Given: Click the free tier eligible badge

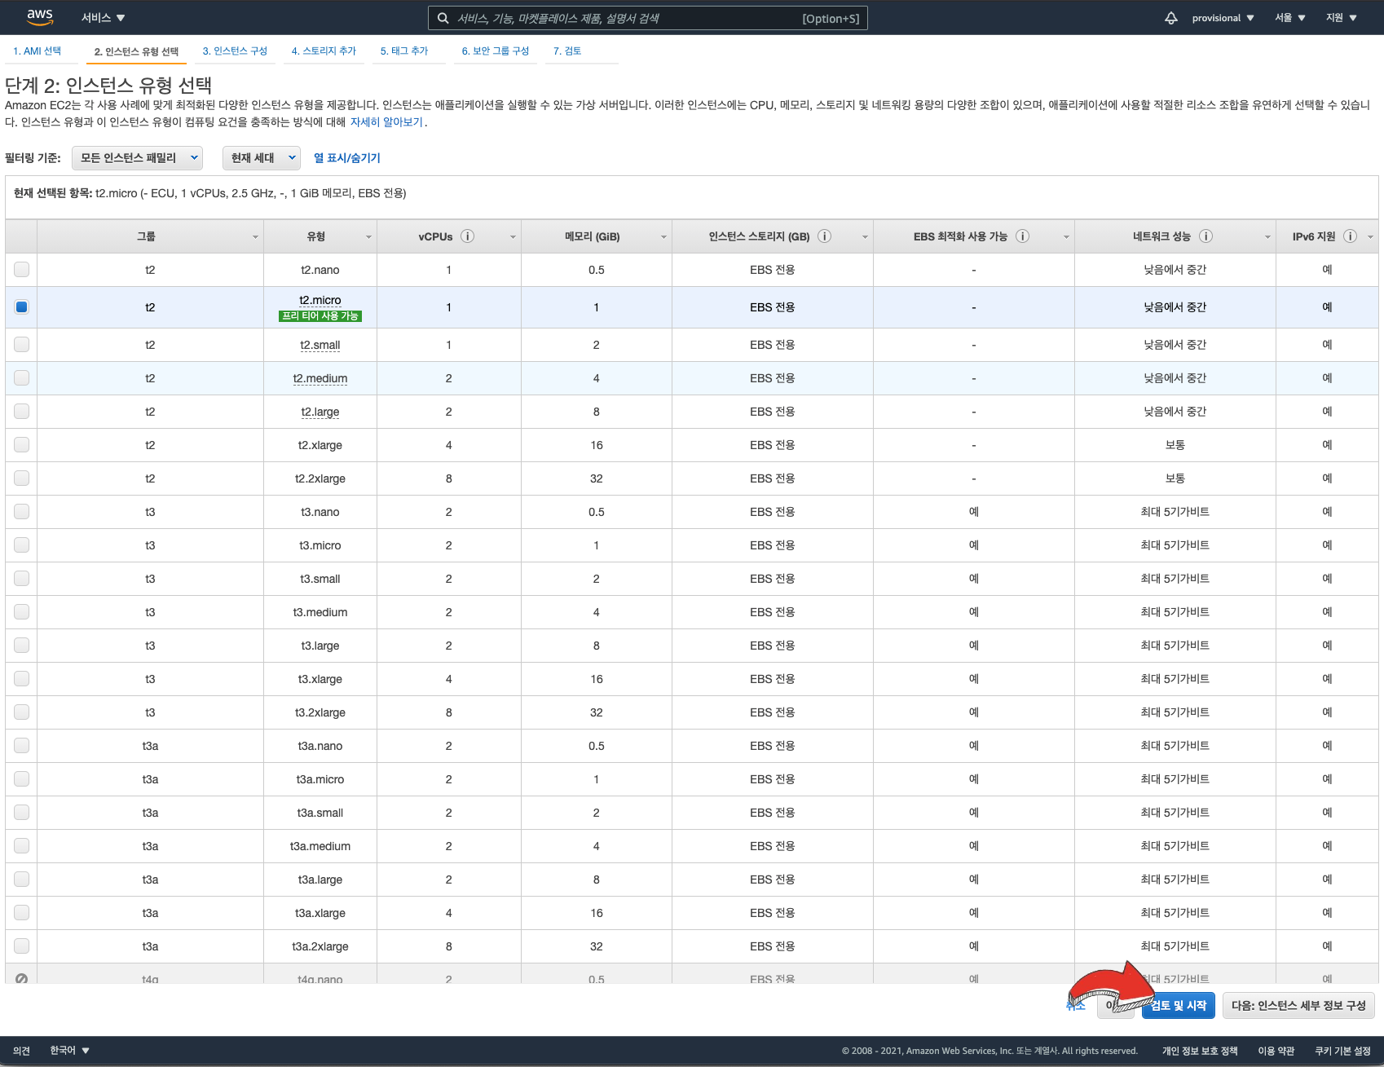Looking at the screenshot, I should [320, 316].
